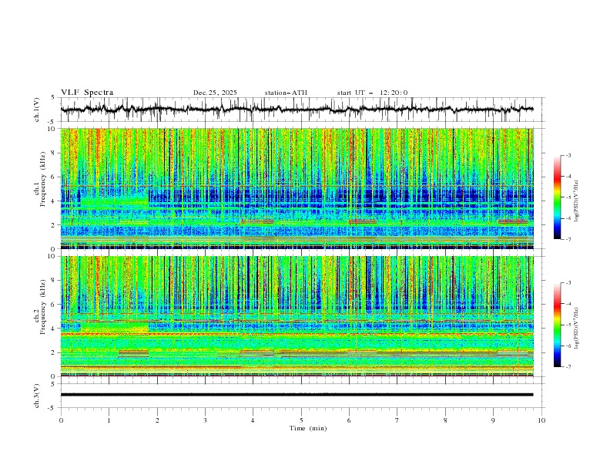The image size is (610, 472).
Task: Click the date 'Dec. 25, 2025'
Action: click(215, 93)
